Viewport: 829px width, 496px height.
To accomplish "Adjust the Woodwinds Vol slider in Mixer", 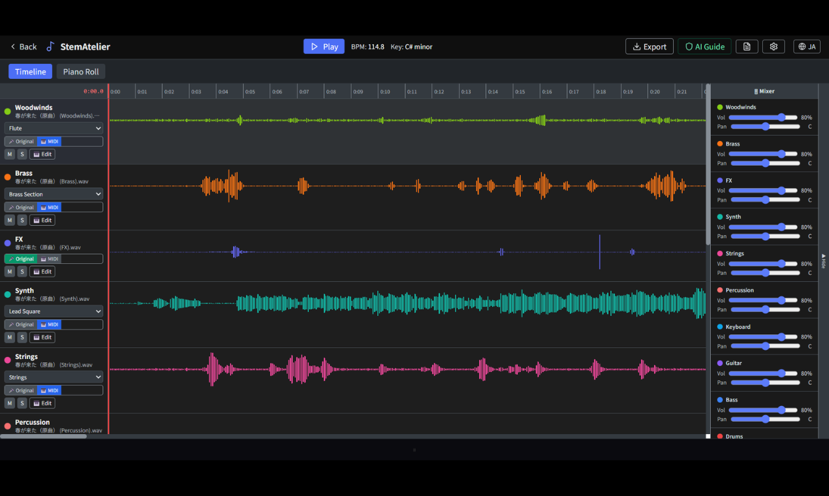I will tap(764, 117).
